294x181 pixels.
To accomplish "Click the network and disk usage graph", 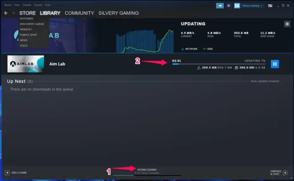I will coord(145,41).
